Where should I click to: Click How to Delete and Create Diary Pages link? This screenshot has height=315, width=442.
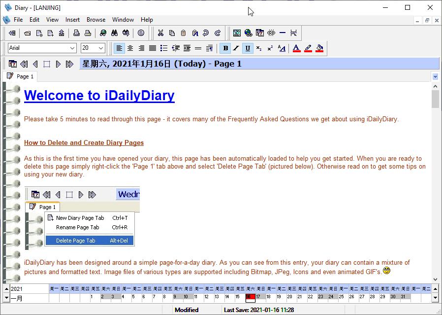pos(84,142)
